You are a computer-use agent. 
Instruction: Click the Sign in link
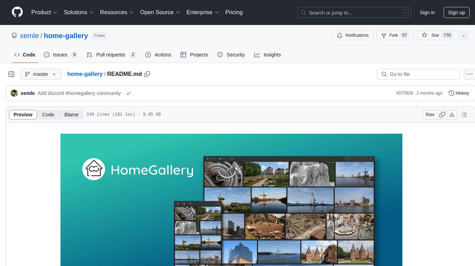pos(427,13)
